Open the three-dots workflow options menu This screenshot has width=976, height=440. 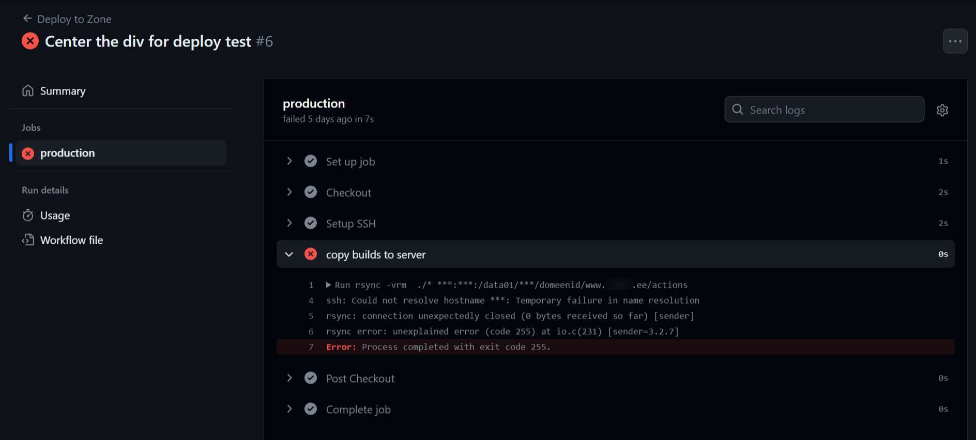tap(955, 41)
